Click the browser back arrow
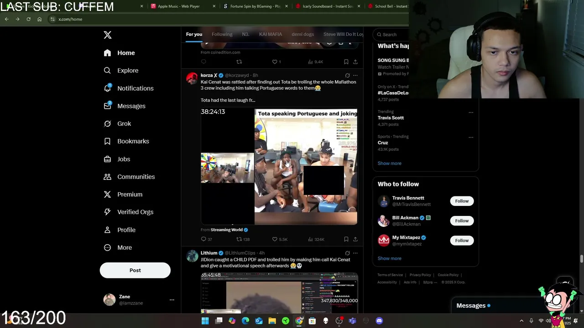The height and width of the screenshot is (328, 584). click(6, 19)
